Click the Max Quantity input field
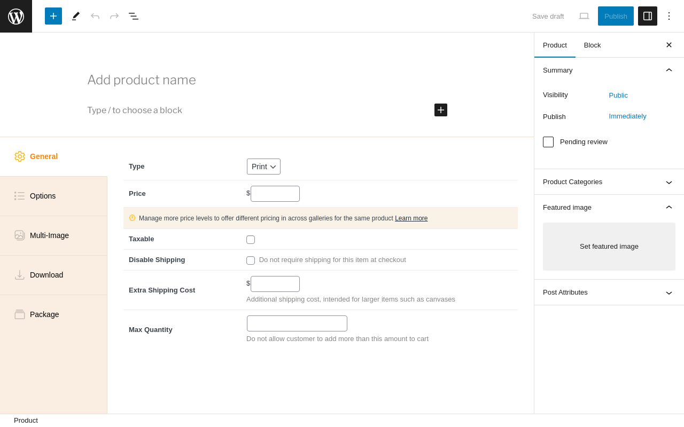684x427 pixels. pos(297,323)
